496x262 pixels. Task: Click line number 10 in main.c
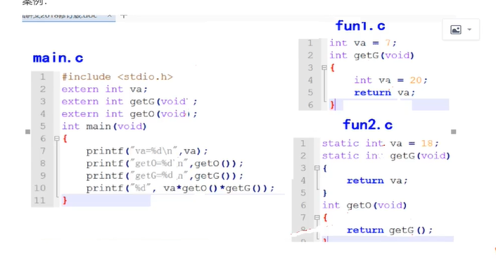pos(40,188)
